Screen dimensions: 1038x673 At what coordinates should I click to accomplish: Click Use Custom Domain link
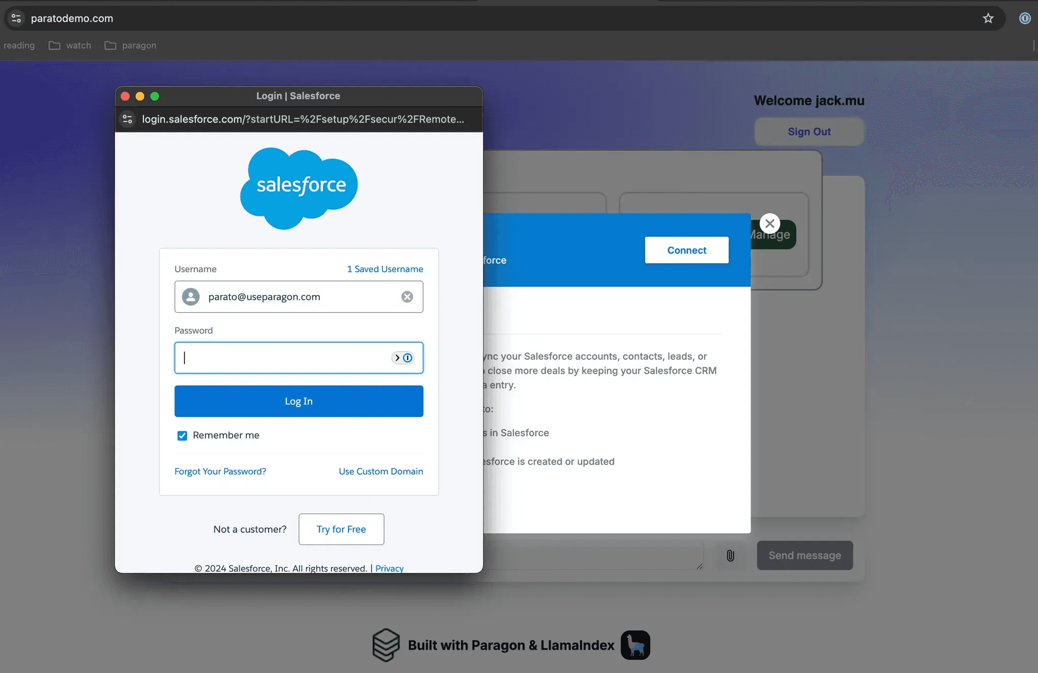[x=381, y=471]
